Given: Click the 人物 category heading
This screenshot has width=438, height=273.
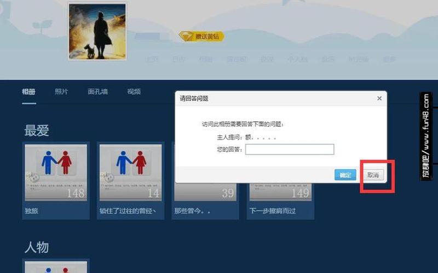Looking at the screenshot, I should click(37, 247).
